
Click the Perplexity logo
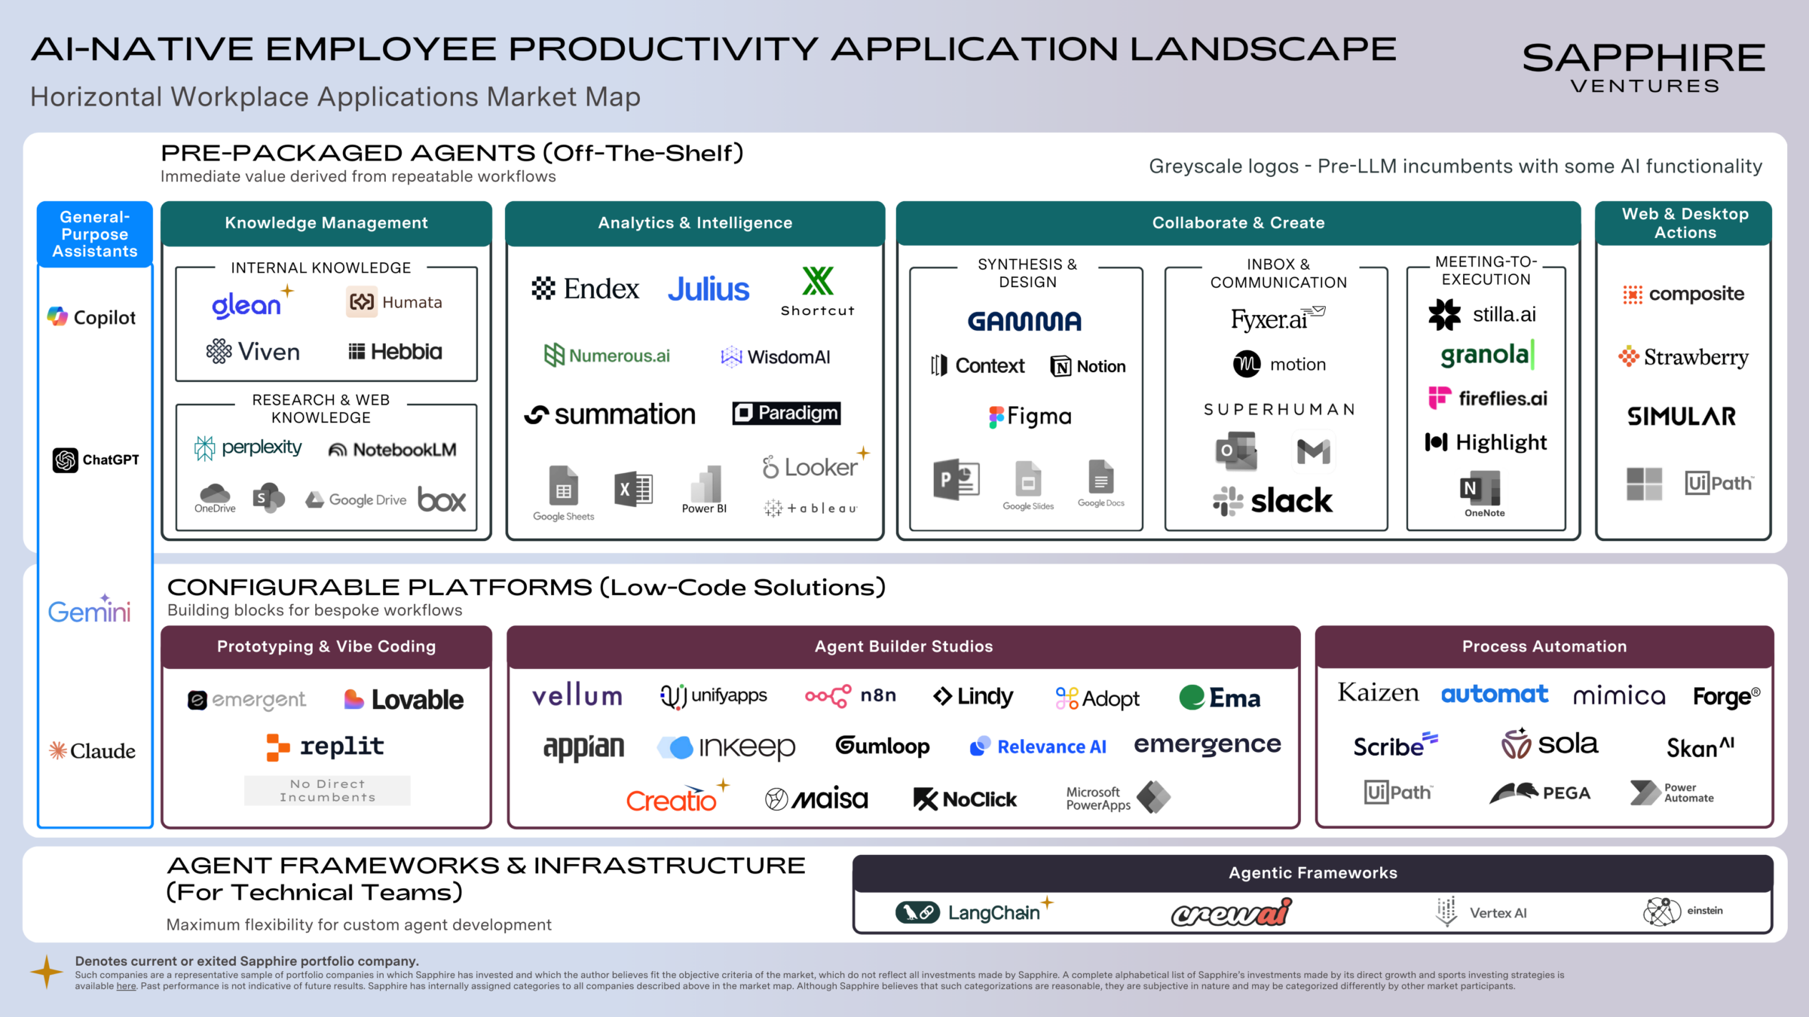[247, 448]
